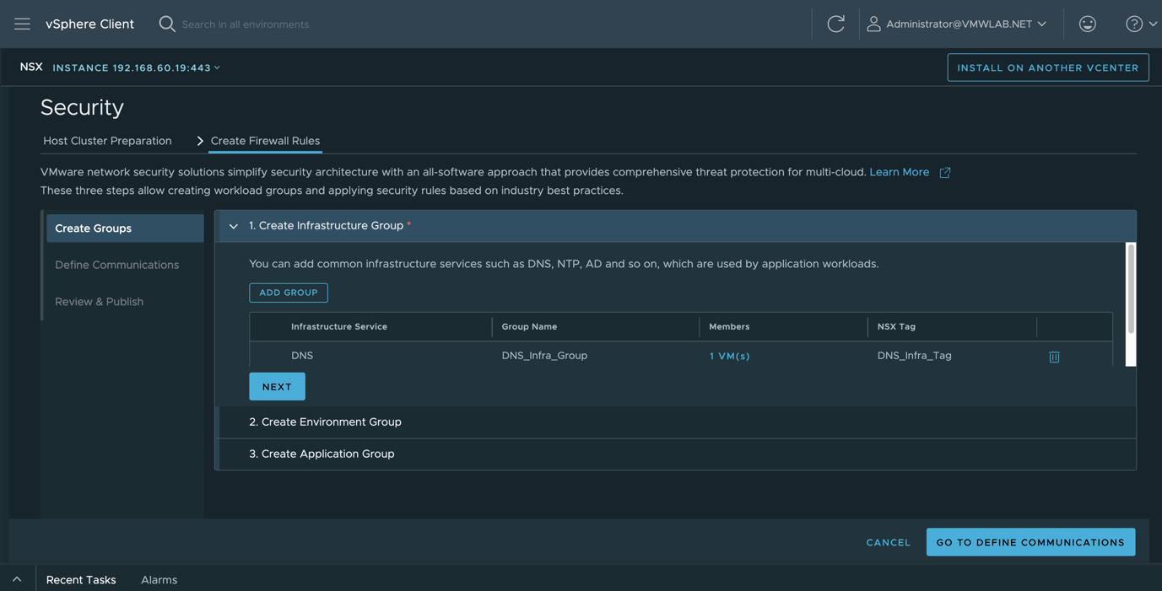Click the search magnifier icon
Image resolution: width=1162 pixels, height=591 pixels.
[x=167, y=24]
